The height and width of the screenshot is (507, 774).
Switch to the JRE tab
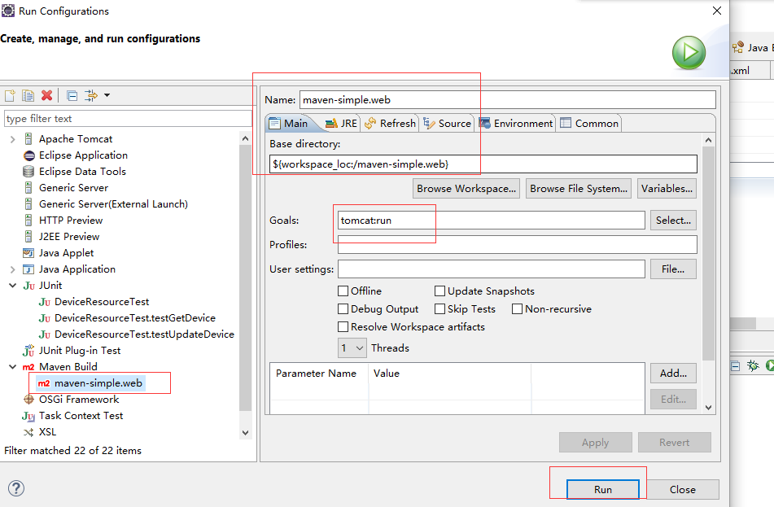(341, 124)
